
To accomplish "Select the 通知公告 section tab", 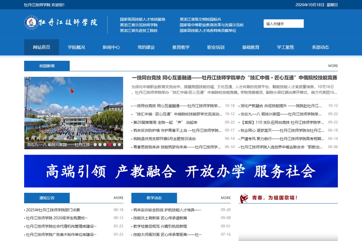I will pos(47,198).
